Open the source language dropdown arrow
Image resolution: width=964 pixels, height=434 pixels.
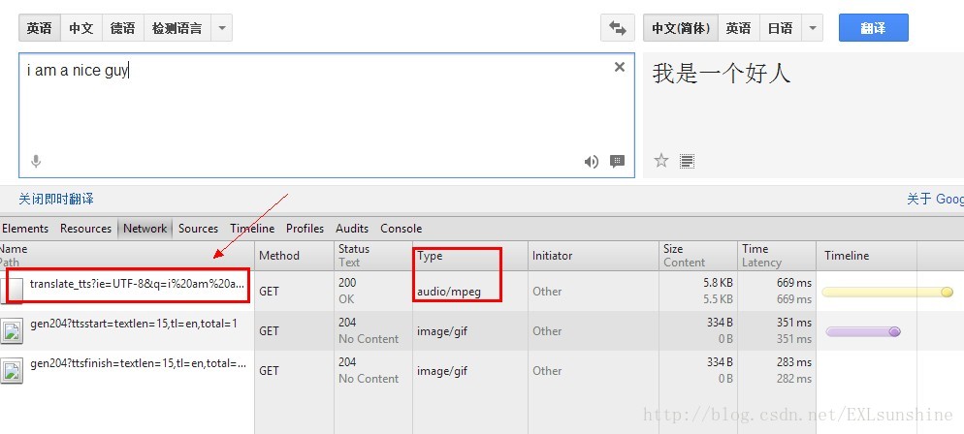tap(222, 28)
